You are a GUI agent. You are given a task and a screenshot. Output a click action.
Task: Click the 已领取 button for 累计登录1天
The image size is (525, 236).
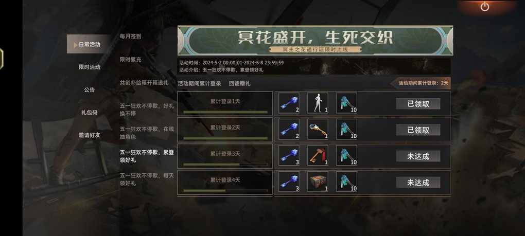point(418,104)
